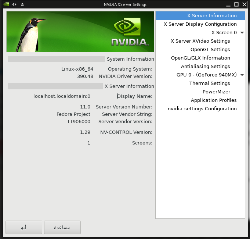Screen dimensions: 250x239
Task: Collapse the GPU 0 GeForce 940MX arrow
Action: [242, 75]
